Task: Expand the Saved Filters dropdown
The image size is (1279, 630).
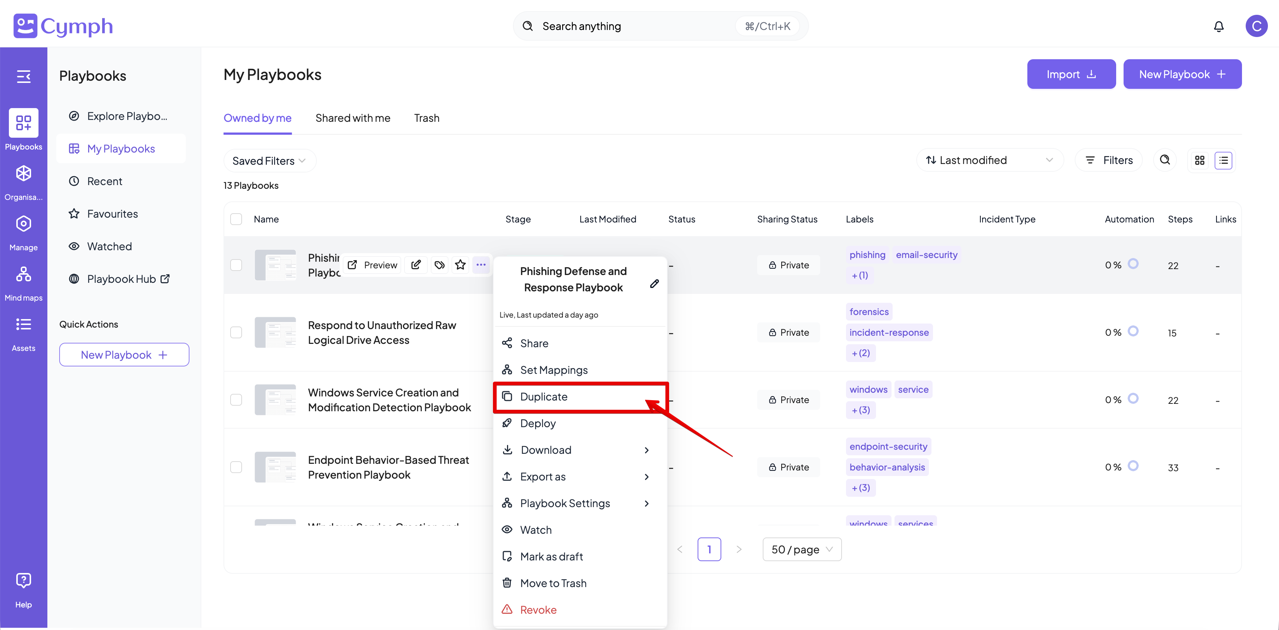Action: [x=269, y=161]
